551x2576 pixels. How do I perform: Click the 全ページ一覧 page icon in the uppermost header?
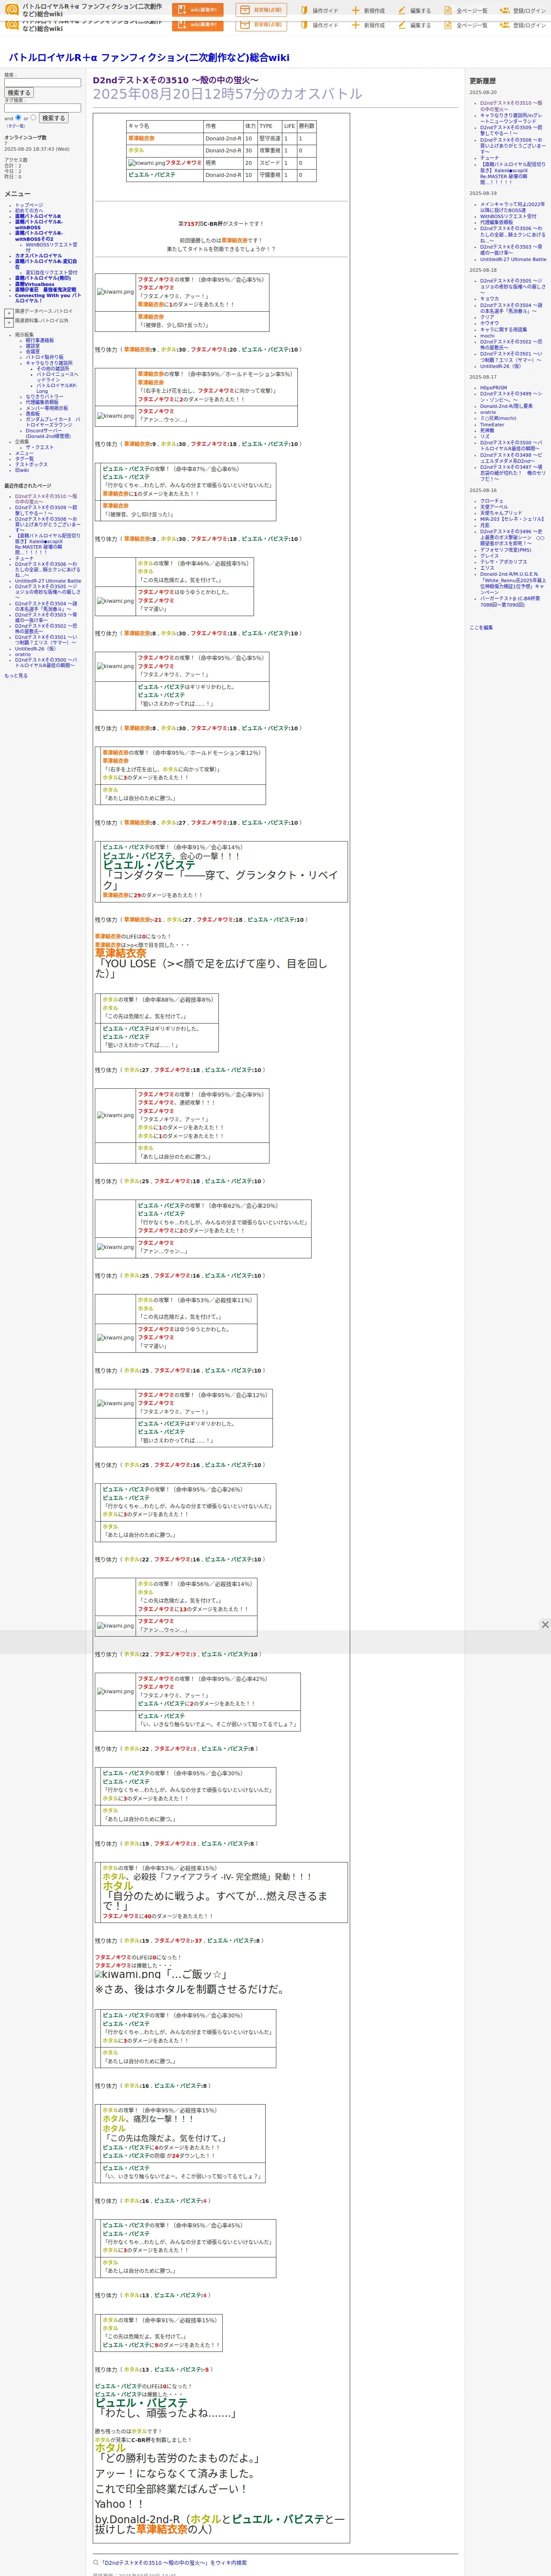coord(448,10)
